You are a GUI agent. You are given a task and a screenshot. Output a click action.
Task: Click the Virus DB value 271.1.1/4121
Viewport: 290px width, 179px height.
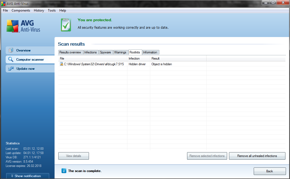click(32, 157)
